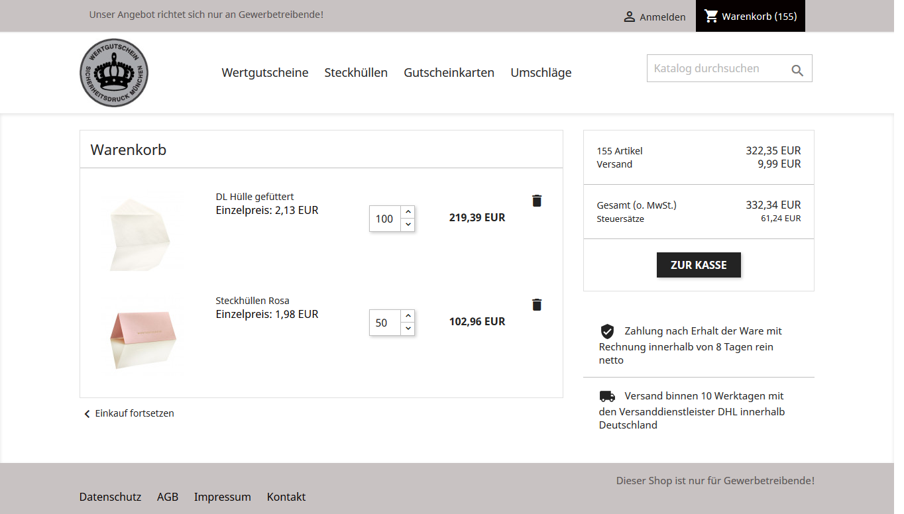
Task: Increase quantity of Steckhüllen Rosa
Action: (408, 316)
